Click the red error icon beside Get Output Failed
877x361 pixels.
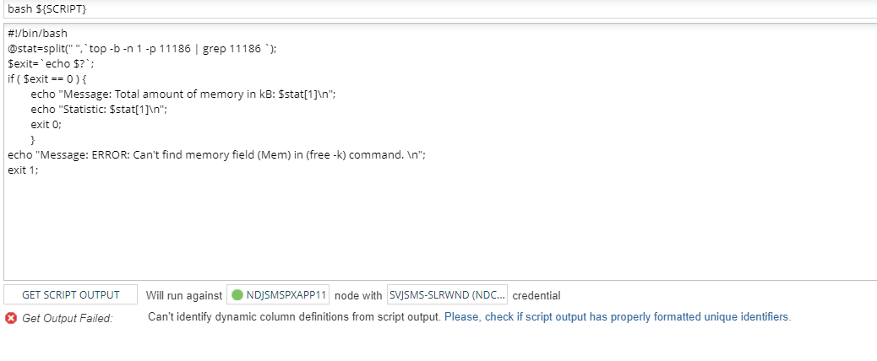pyautogui.click(x=11, y=318)
